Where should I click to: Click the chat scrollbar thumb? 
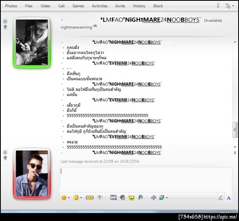[x=235, y=130]
